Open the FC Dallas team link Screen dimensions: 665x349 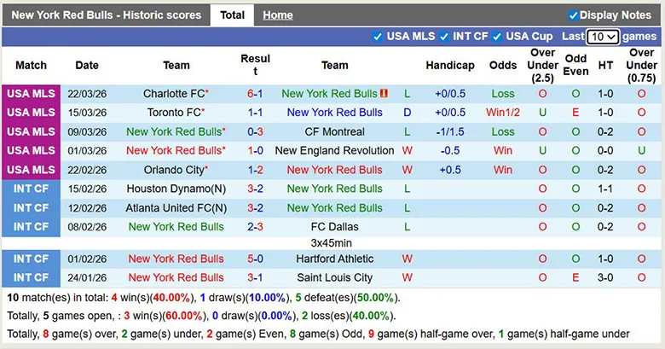[x=334, y=227]
